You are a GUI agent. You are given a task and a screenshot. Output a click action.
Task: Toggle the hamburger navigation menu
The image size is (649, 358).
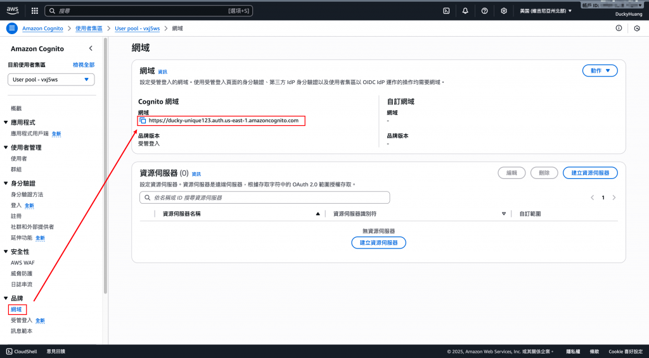pyautogui.click(x=12, y=28)
